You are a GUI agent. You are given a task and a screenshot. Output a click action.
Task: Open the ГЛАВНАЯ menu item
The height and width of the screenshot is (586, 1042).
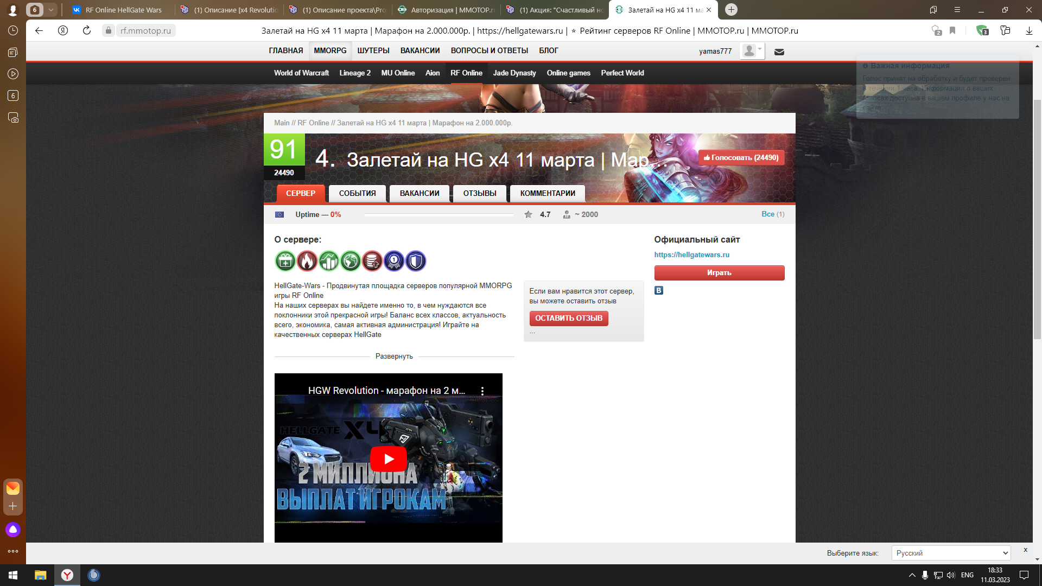286,50
